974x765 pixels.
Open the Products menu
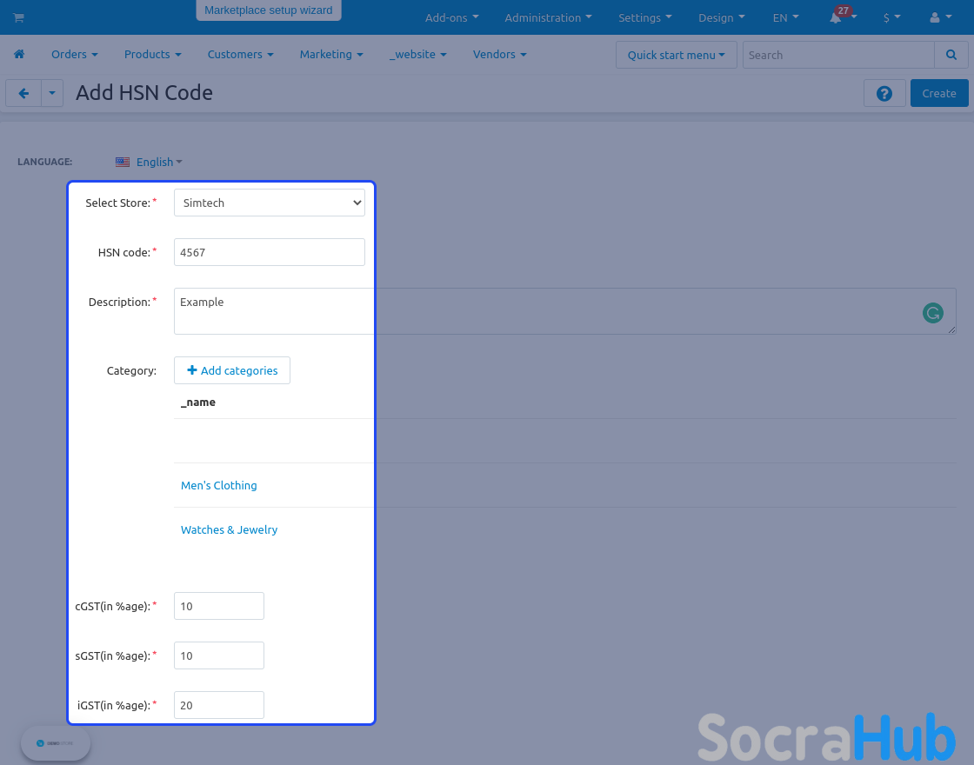click(x=152, y=54)
